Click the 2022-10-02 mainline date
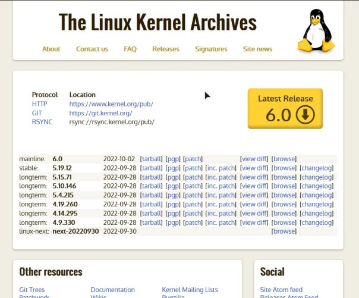The width and height of the screenshot is (359, 298). [x=119, y=159]
